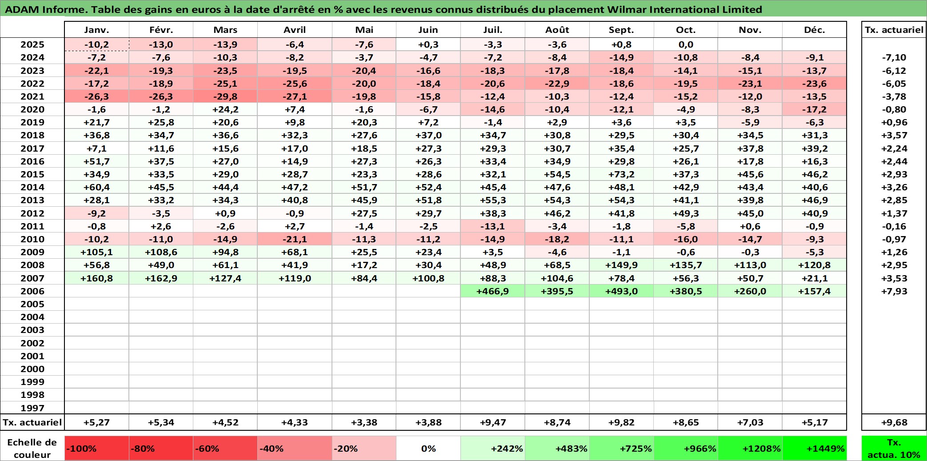Screen dimensions: 927x461
Task: Click the 'Janv.' column header
Action: (97, 30)
